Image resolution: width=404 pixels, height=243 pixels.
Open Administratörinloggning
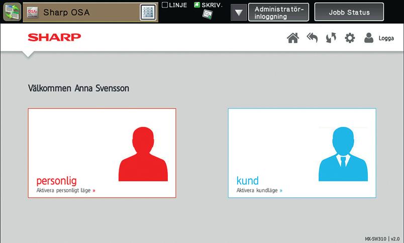click(278, 13)
